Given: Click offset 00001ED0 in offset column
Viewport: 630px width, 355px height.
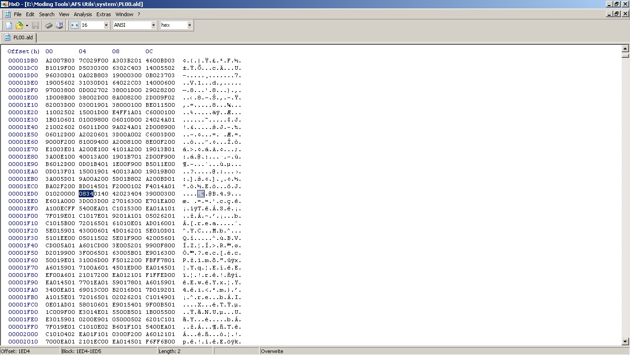Looking at the screenshot, I should (23, 194).
